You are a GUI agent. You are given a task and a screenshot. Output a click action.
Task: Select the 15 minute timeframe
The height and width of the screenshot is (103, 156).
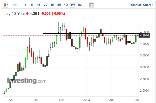(39, 5)
